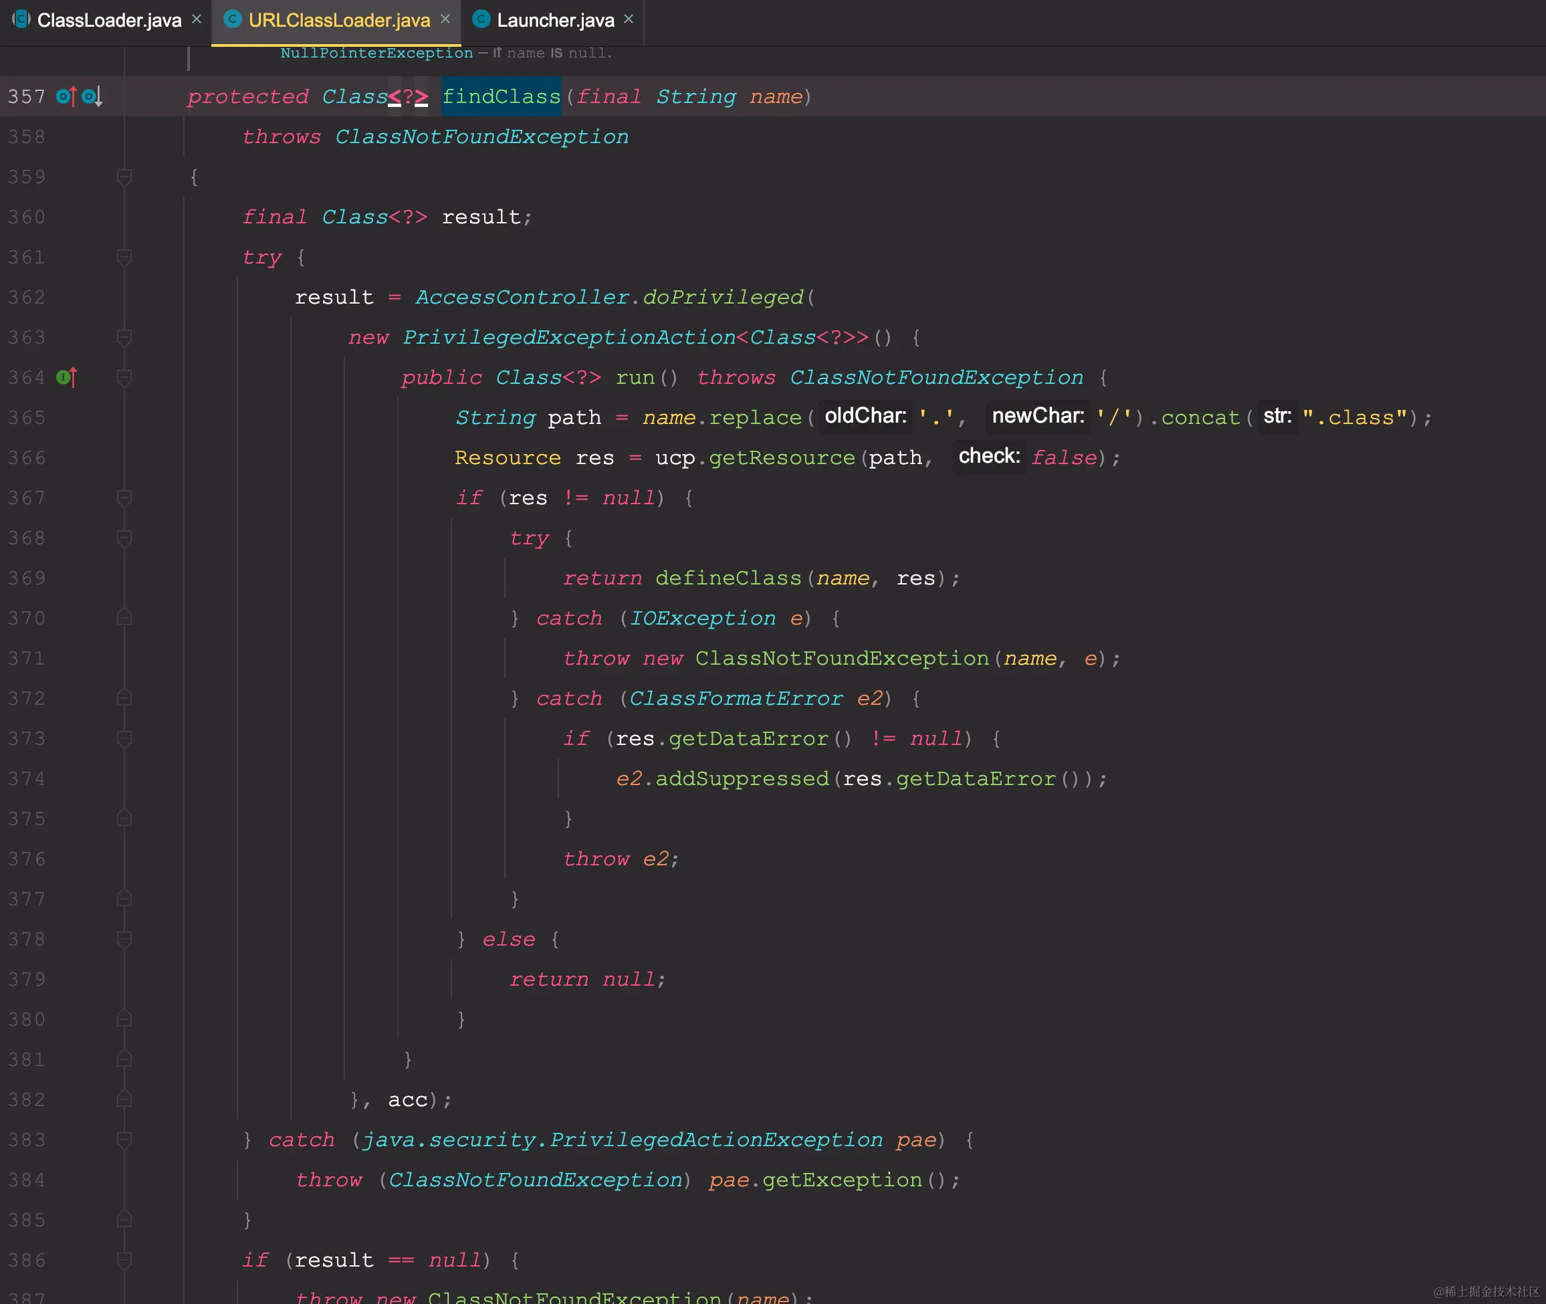Fold the anonymous class at line 363
The height and width of the screenshot is (1304, 1546).
124,337
